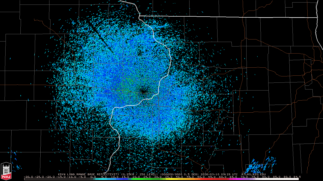Click the "35.0" scale label
The width and height of the screenshot is (323, 181).
tap(169, 177)
